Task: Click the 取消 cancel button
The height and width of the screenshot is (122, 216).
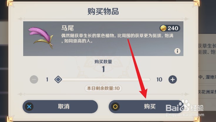Action: point(60,107)
